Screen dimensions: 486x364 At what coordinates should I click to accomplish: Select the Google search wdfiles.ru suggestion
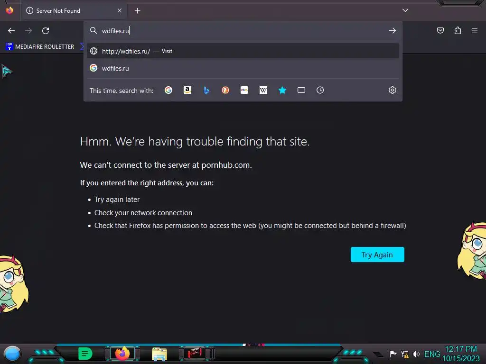(243, 68)
